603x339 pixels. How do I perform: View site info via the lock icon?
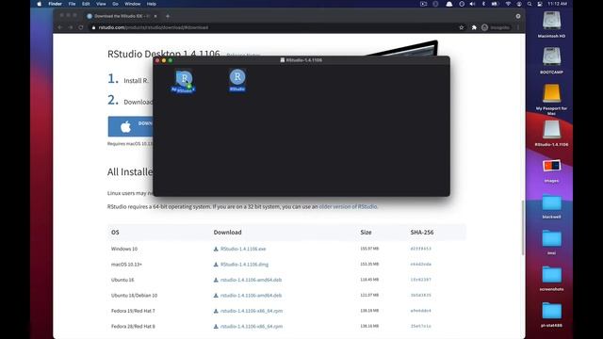(x=93, y=27)
